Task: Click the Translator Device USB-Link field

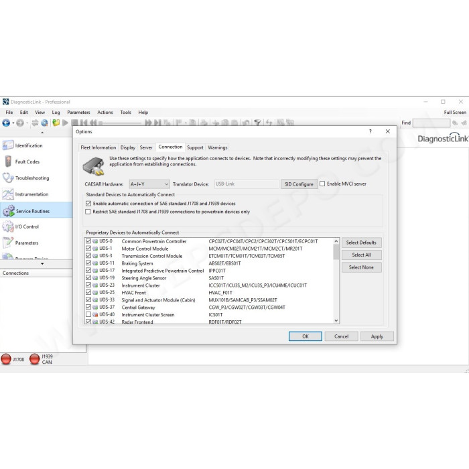Action: pos(247,184)
